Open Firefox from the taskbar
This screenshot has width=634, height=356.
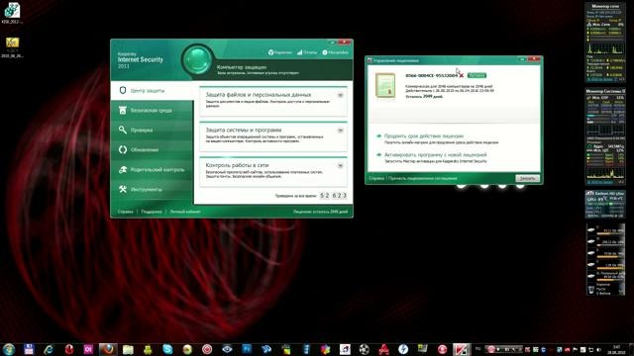(x=108, y=349)
